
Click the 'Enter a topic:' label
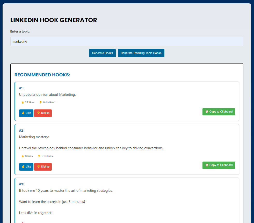20,31
